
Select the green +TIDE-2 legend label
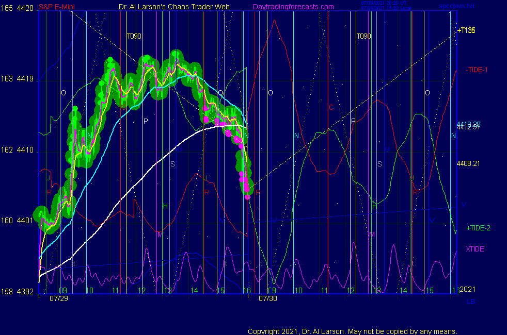478,228
